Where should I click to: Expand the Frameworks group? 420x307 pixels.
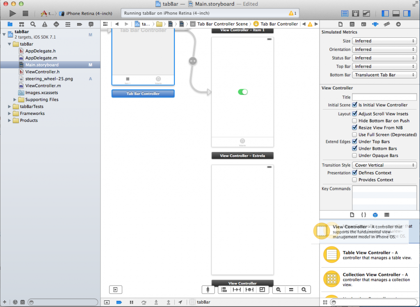click(9, 113)
